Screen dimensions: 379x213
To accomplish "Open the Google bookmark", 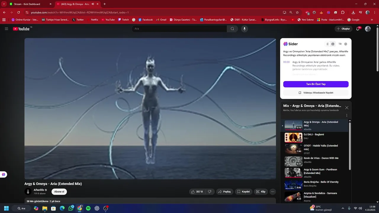I will pos(353,20).
